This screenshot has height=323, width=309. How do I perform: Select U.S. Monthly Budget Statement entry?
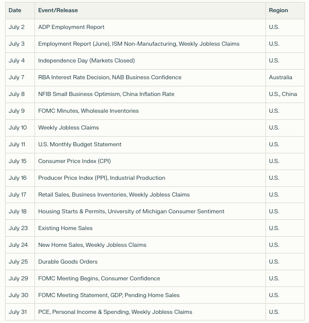click(x=80, y=144)
